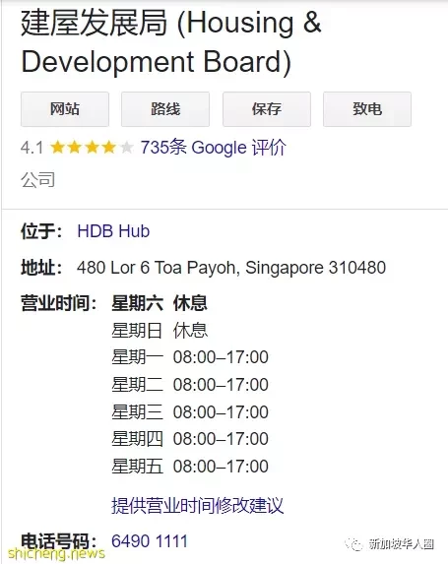Click the 地址 label

(x=41, y=268)
